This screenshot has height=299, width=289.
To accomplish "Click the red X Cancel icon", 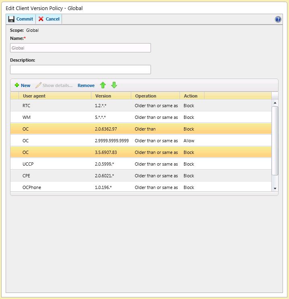I will pos(41,19).
